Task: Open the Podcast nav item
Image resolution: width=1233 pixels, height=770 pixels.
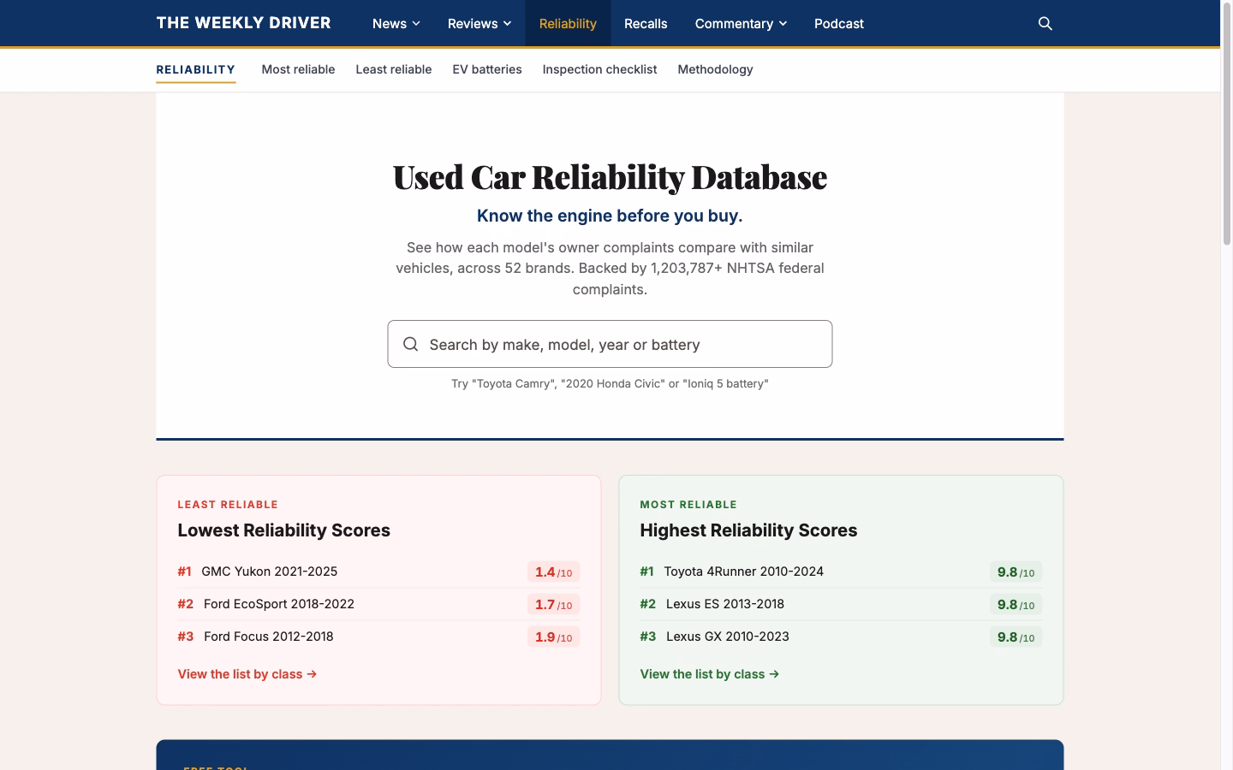Action: pyautogui.click(x=838, y=23)
